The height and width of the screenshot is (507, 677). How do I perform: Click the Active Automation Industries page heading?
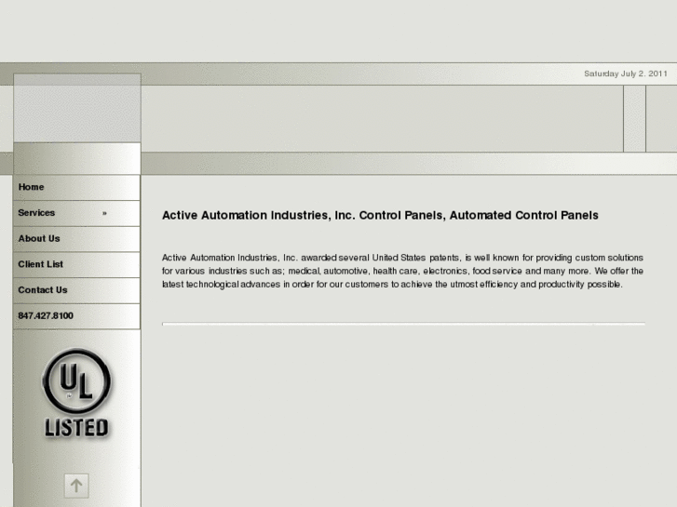pos(380,215)
